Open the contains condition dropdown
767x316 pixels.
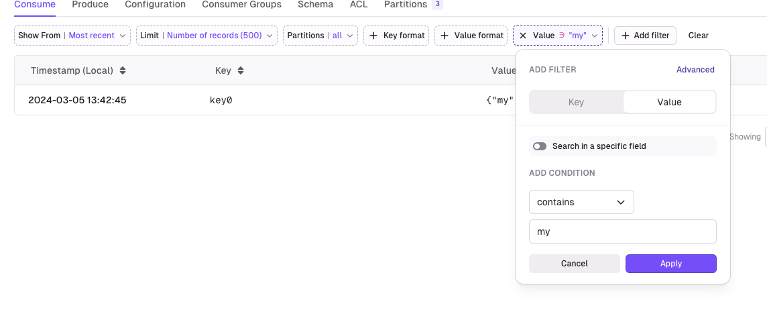581,202
